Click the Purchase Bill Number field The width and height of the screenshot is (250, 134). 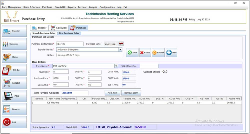70,44
